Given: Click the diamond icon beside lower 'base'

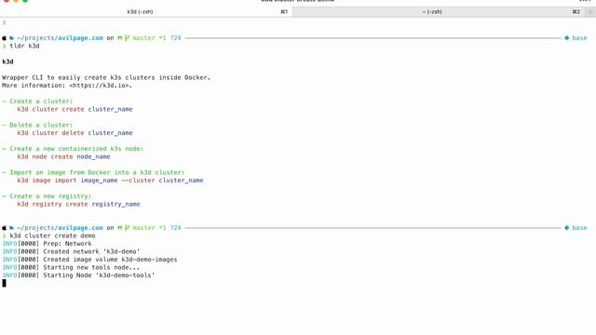Looking at the screenshot, I should tap(567, 228).
